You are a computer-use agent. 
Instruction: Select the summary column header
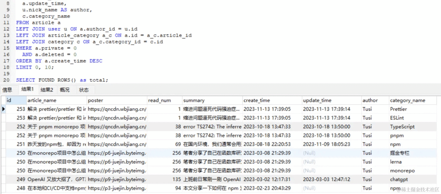click(x=212, y=100)
